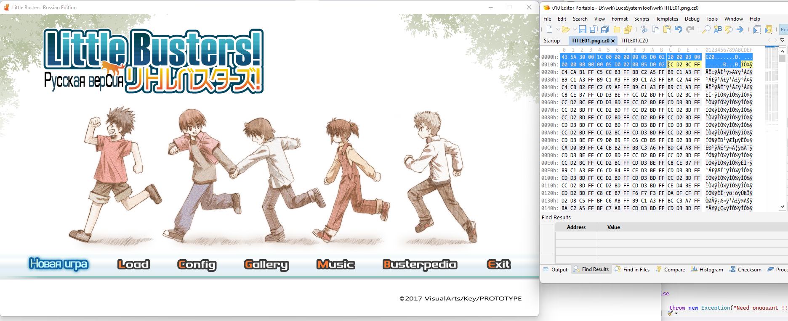788x321 pixels.
Task: Click the Save All icon
Action: point(605,29)
